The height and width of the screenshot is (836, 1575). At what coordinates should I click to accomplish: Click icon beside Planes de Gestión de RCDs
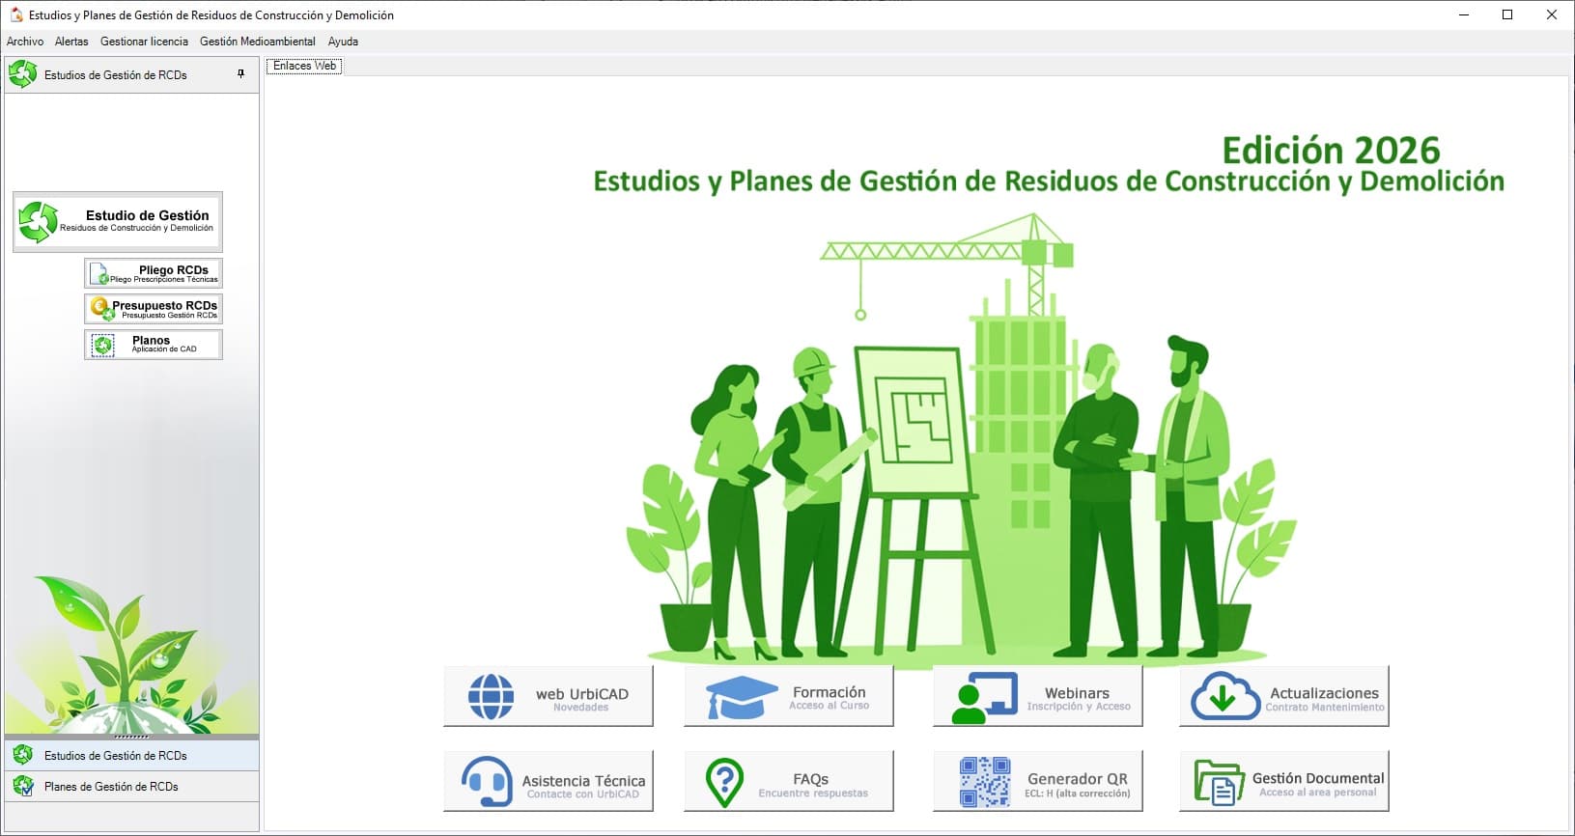(23, 786)
